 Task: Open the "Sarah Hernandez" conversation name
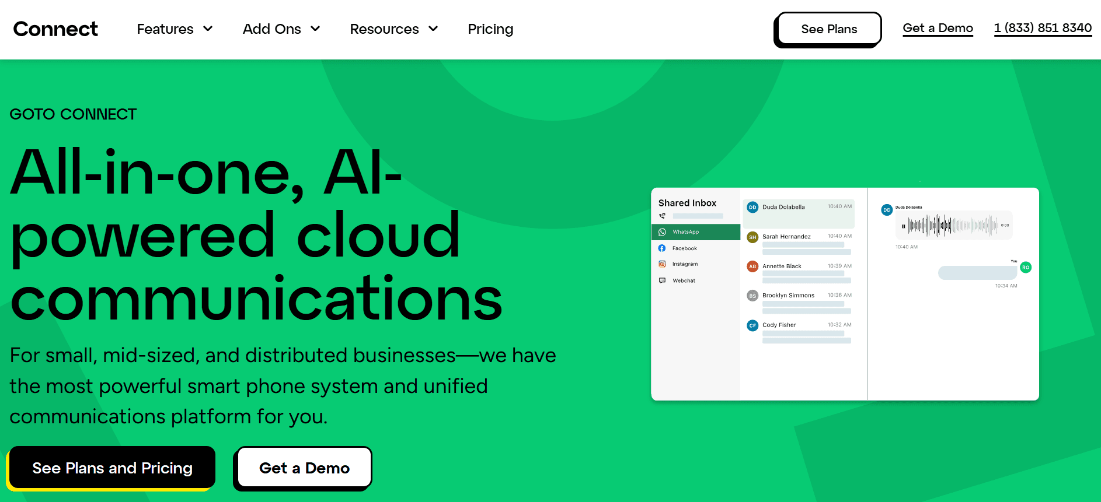786,237
